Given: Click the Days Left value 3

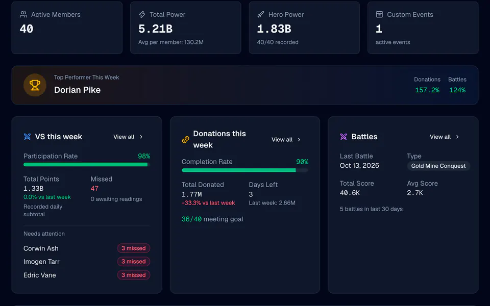Looking at the screenshot, I should (x=251, y=194).
